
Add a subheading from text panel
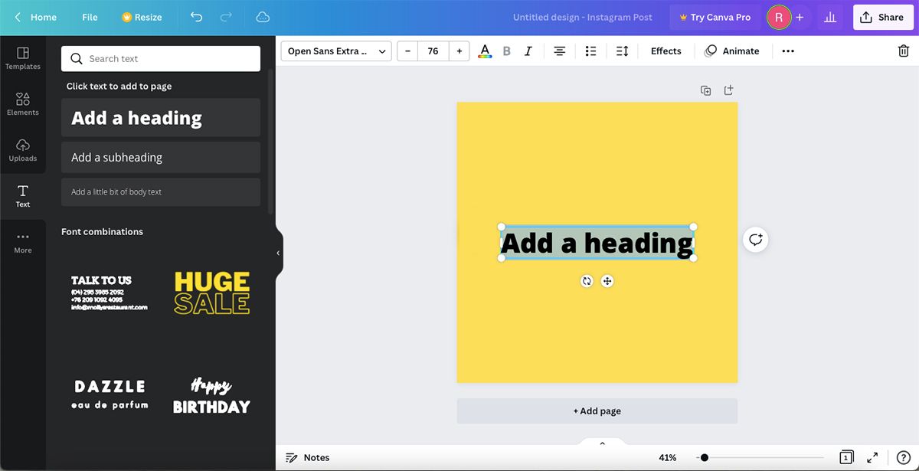161,157
